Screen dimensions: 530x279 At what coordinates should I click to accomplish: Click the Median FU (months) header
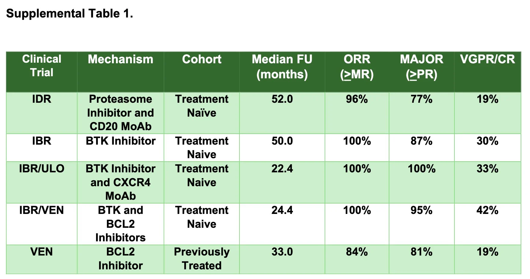[282, 67]
